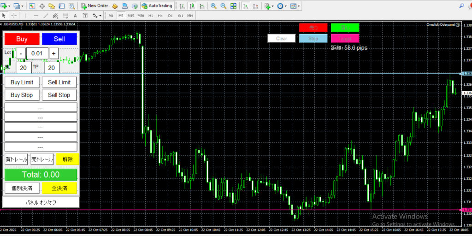The height and width of the screenshot is (236, 472).
Task: Open the indicators list dropdown
Action: [x=269, y=6]
